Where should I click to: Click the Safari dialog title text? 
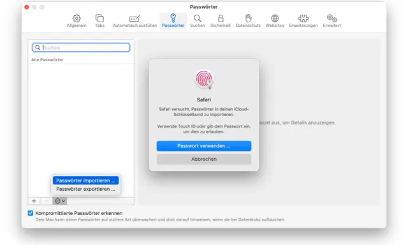[x=204, y=100]
